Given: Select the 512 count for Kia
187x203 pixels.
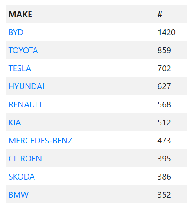Looking at the screenshot, I should pyautogui.click(x=164, y=122).
